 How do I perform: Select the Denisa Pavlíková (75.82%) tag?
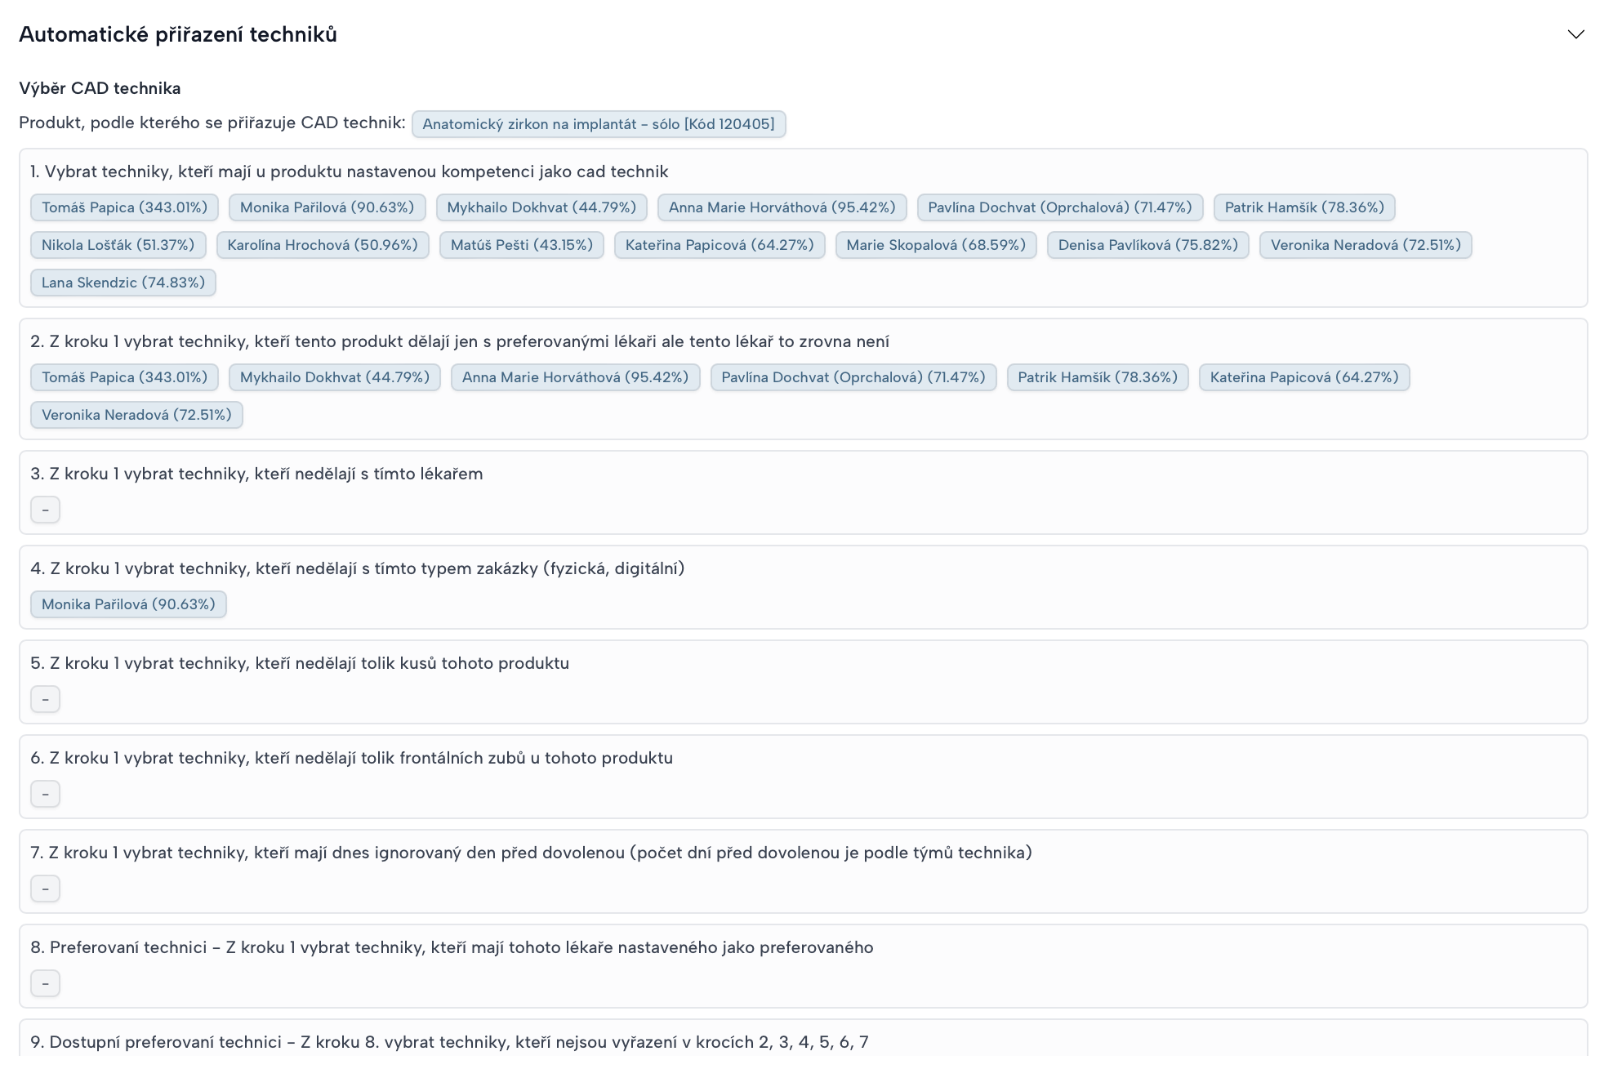1147,245
